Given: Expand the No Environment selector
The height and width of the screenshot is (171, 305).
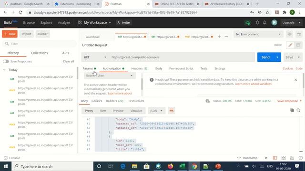Looking at the screenshot, I should coord(258,34).
